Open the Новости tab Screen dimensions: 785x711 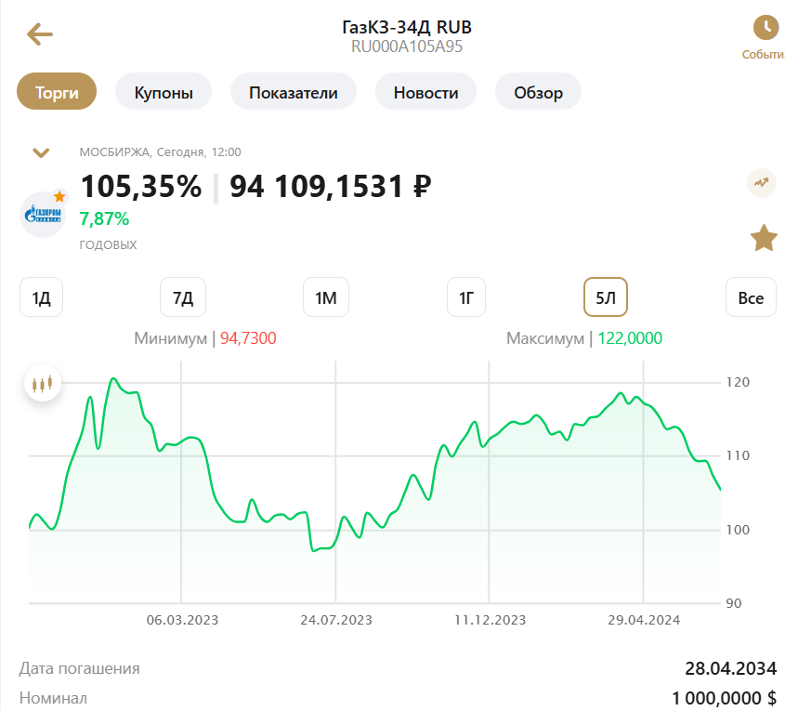coord(425,92)
